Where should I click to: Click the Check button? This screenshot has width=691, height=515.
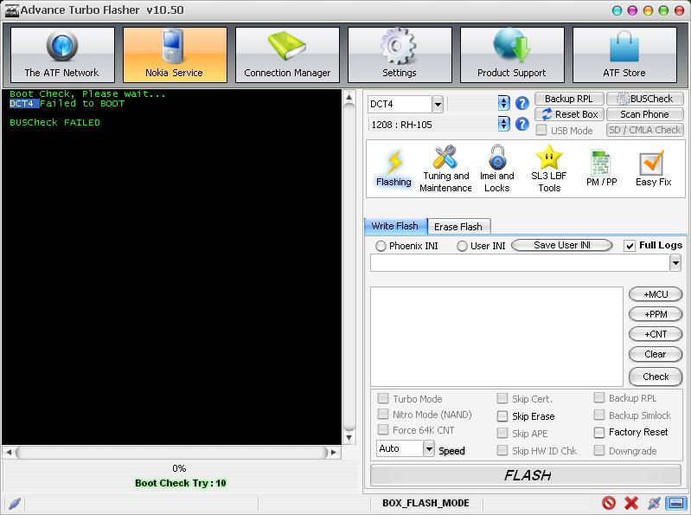tap(656, 377)
